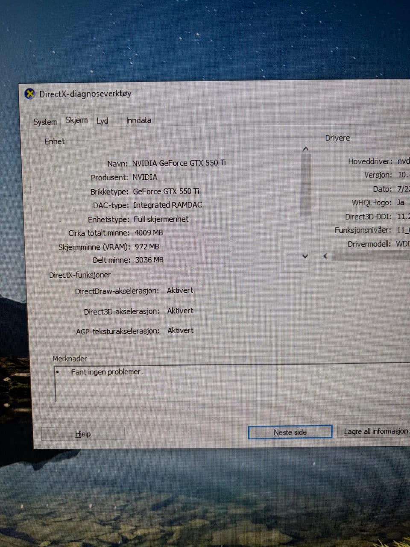
Task: Click total memory value 4009 MB
Action: pyautogui.click(x=149, y=232)
